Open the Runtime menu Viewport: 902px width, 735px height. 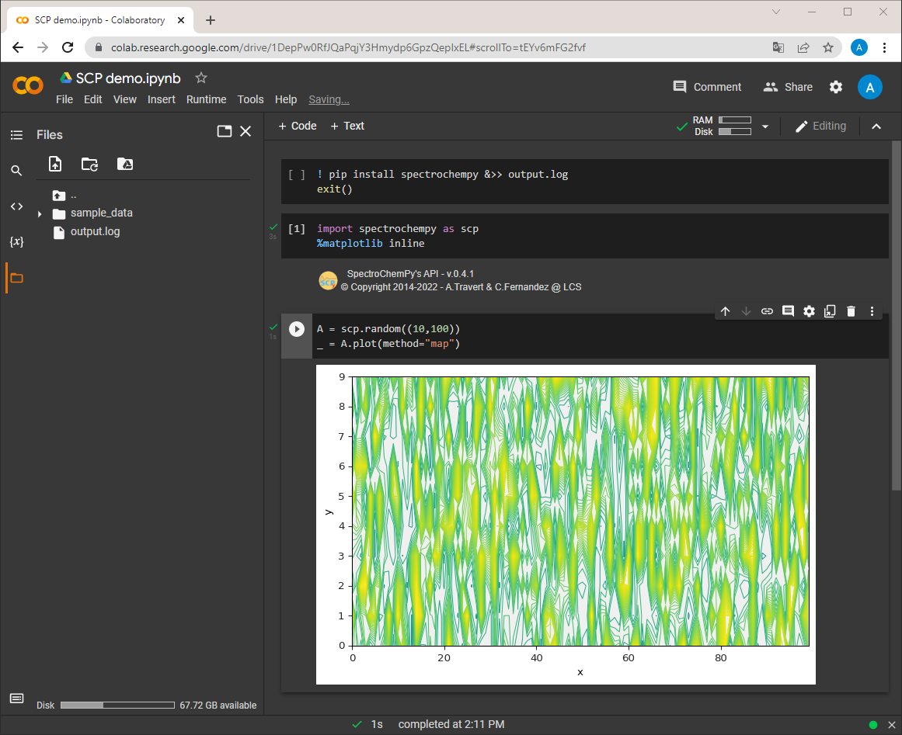[206, 99]
